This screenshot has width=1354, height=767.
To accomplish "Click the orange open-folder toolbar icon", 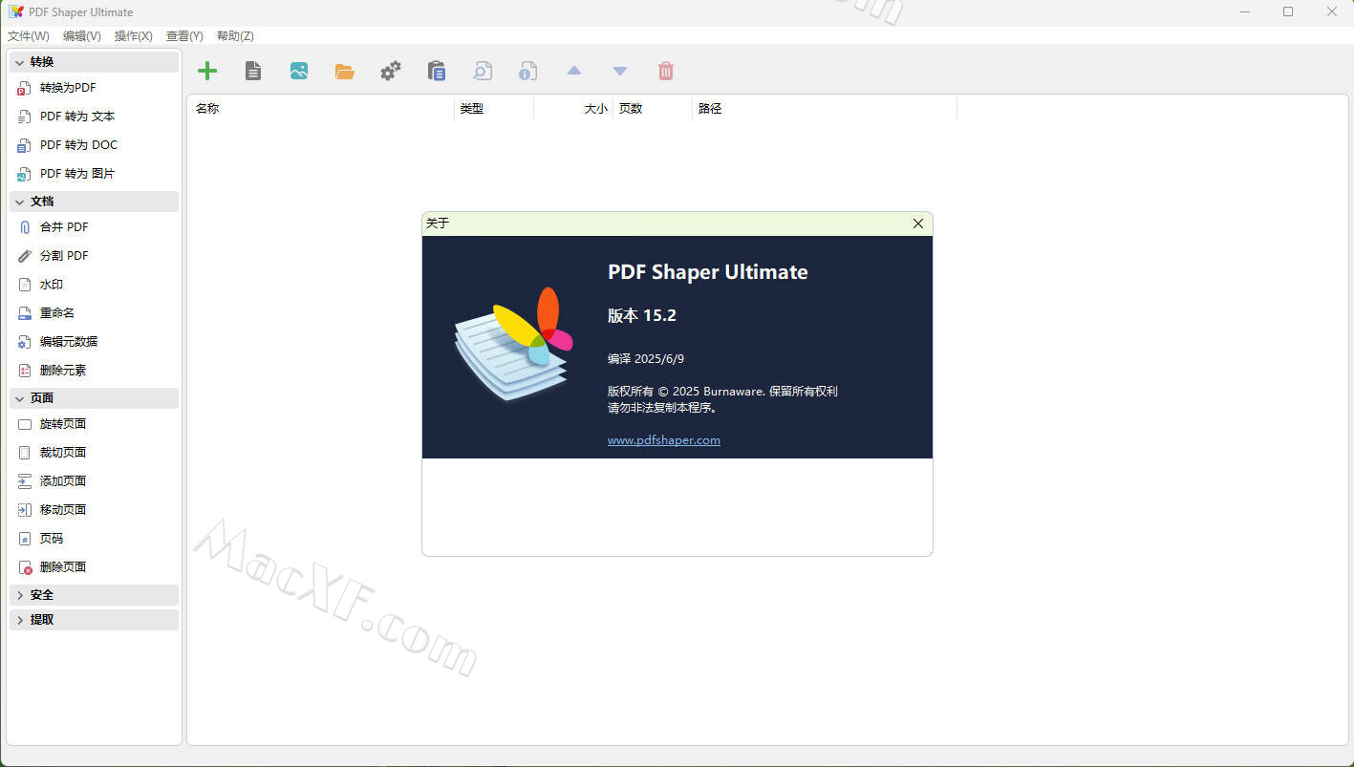I will [x=345, y=72].
